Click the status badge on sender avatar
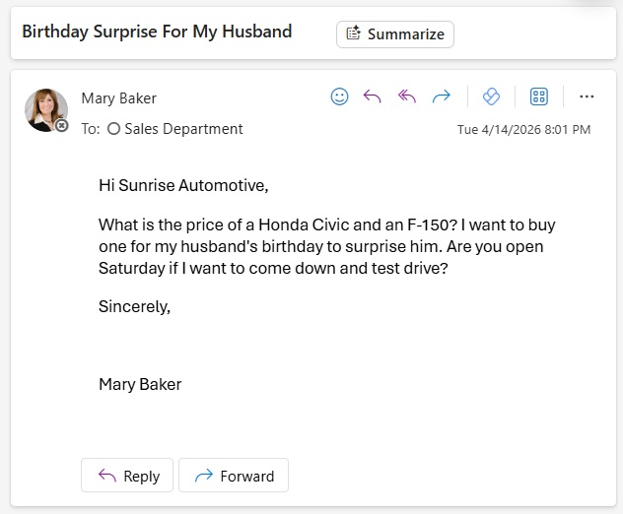623x514 pixels. tap(62, 126)
